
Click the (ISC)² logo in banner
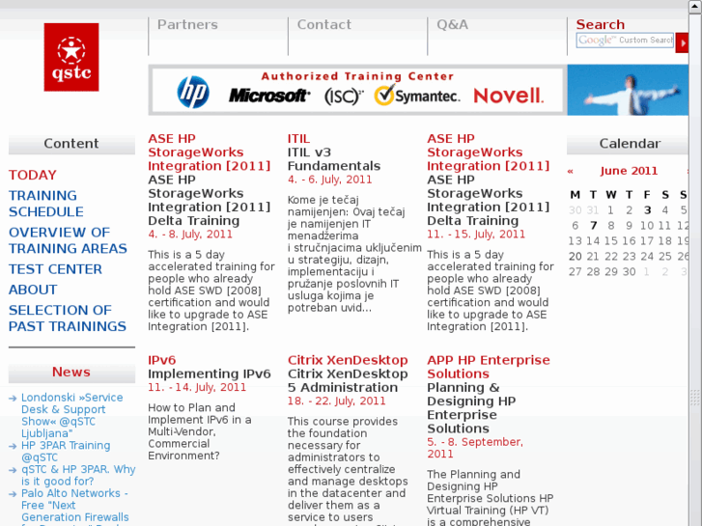344,96
